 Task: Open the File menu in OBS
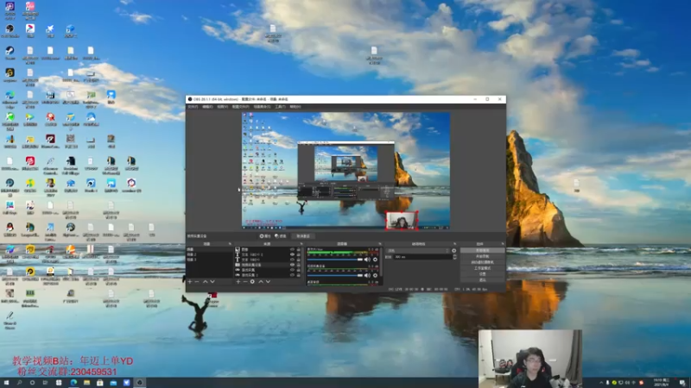point(193,106)
